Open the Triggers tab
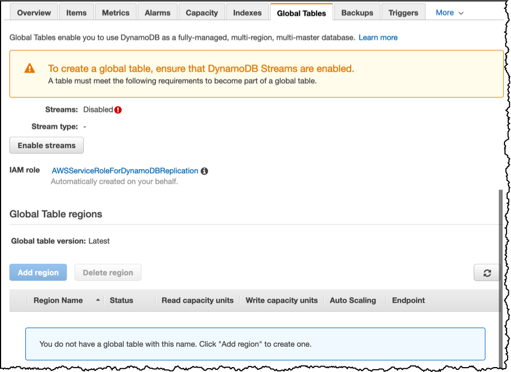Image resolution: width=511 pixels, height=372 pixels. (x=403, y=13)
